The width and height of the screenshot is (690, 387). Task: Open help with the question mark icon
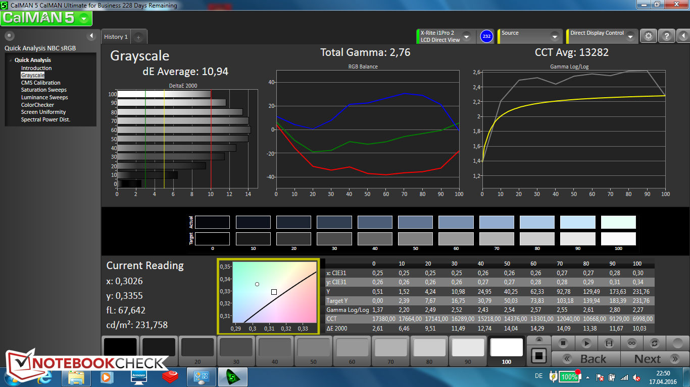point(666,36)
